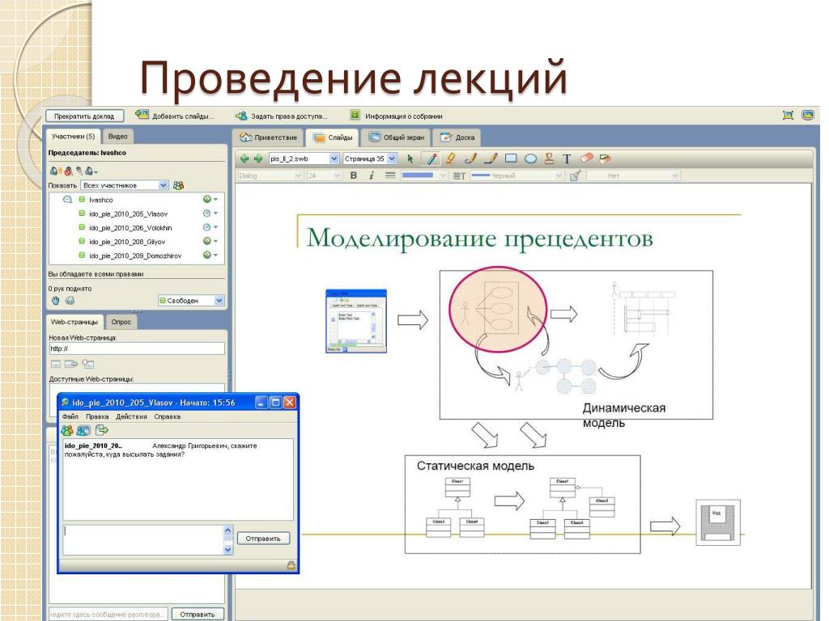Open the Приветствие tab
The height and width of the screenshot is (621, 829).
tap(269, 137)
